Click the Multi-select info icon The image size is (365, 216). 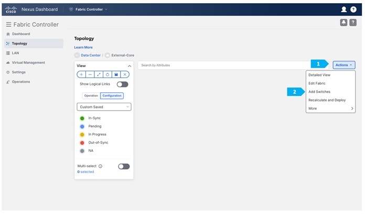click(100, 166)
